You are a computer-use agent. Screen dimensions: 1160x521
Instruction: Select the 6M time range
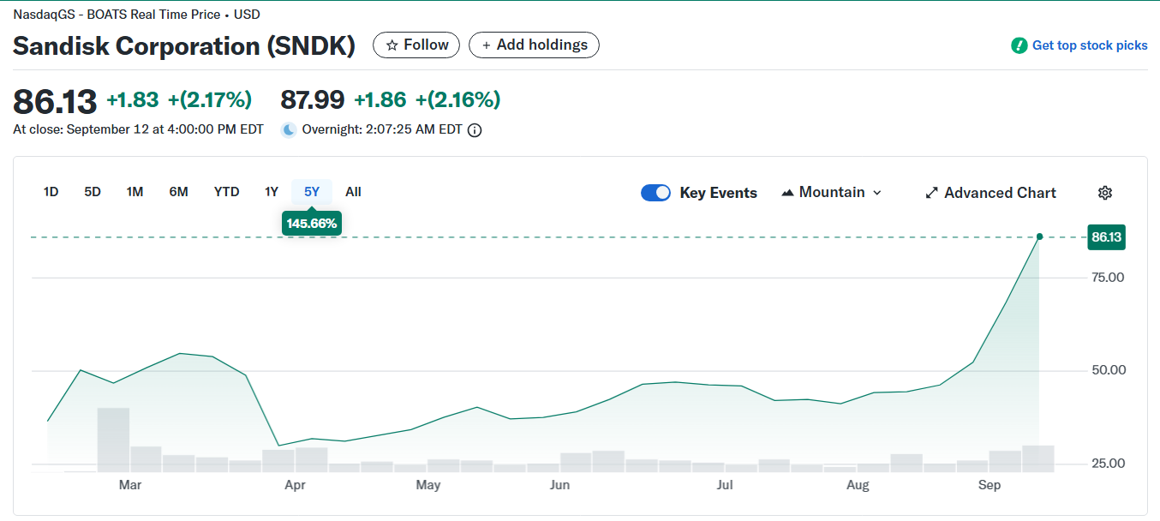pos(178,192)
